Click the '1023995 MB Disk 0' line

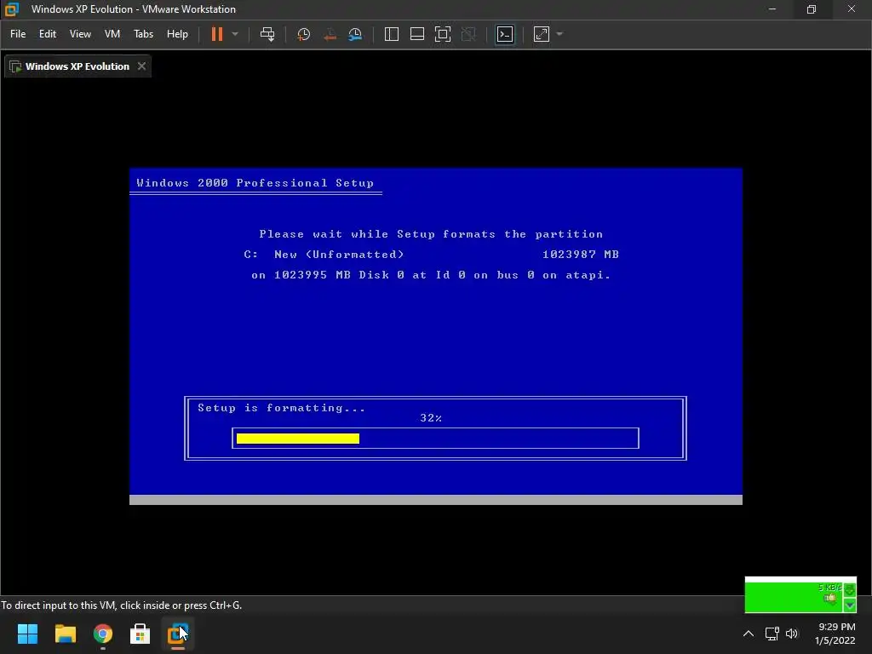click(431, 275)
